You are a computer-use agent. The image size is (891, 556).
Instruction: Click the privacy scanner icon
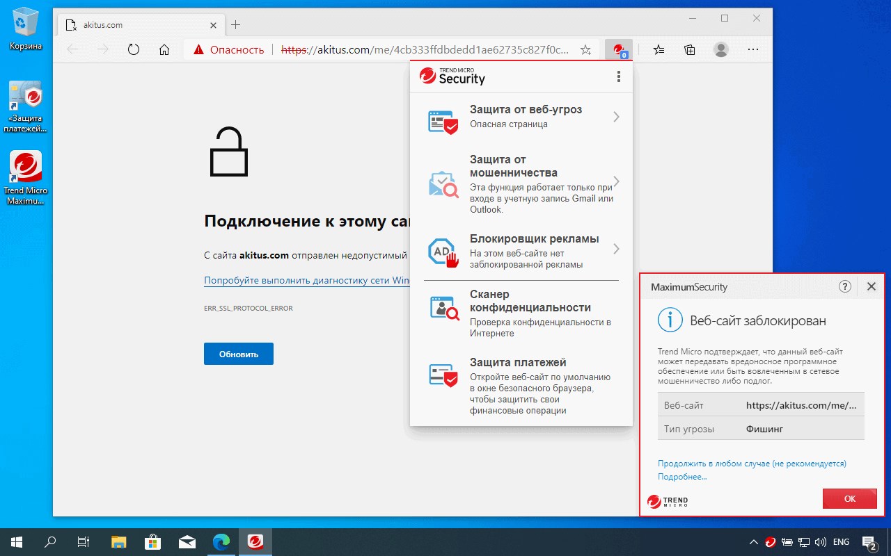pyautogui.click(x=443, y=307)
